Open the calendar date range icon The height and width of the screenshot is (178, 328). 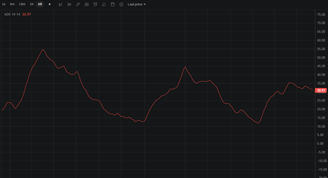point(112,4)
